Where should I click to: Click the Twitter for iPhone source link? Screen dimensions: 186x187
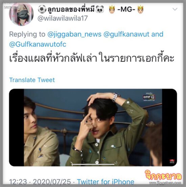click(106, 182)
